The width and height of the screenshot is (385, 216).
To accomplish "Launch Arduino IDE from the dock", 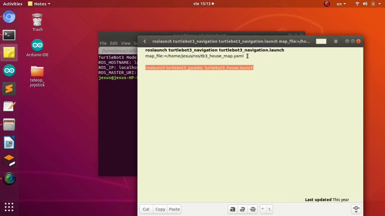I will tap(9, 71).
